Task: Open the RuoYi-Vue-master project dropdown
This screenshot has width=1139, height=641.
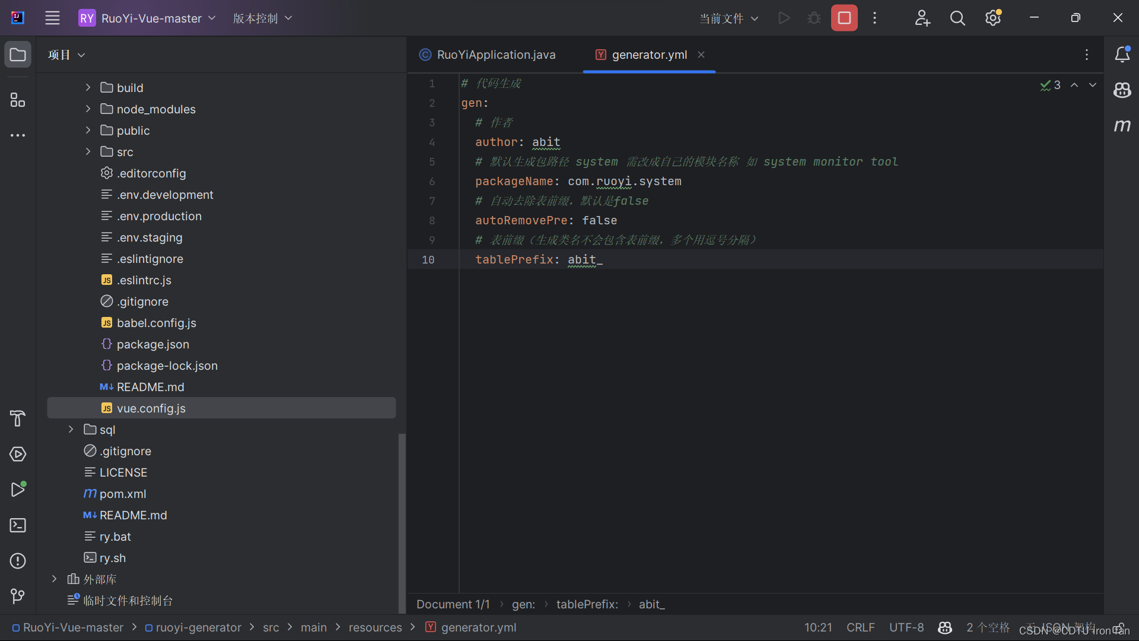Action: coord(147,18)
